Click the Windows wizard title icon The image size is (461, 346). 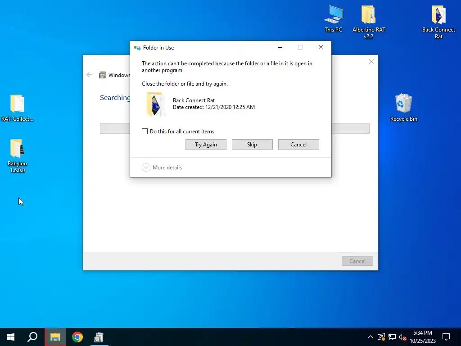(102, 75)
